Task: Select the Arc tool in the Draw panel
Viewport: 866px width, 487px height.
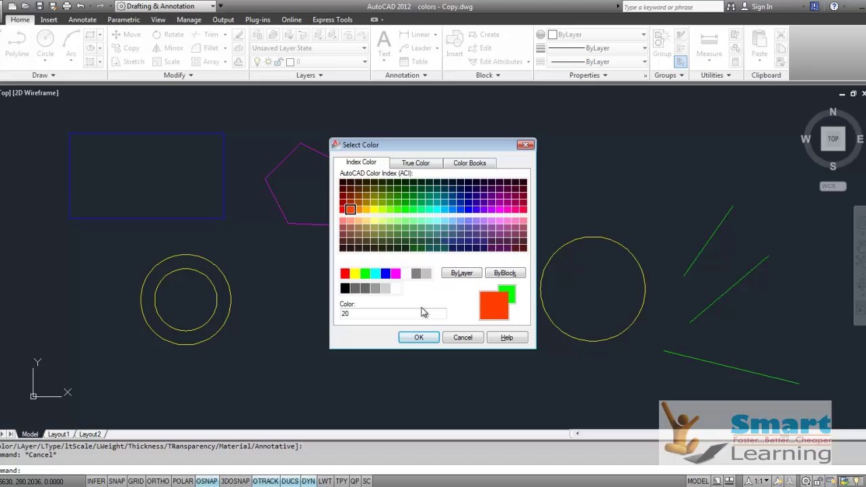Action: tap(71, 45)
